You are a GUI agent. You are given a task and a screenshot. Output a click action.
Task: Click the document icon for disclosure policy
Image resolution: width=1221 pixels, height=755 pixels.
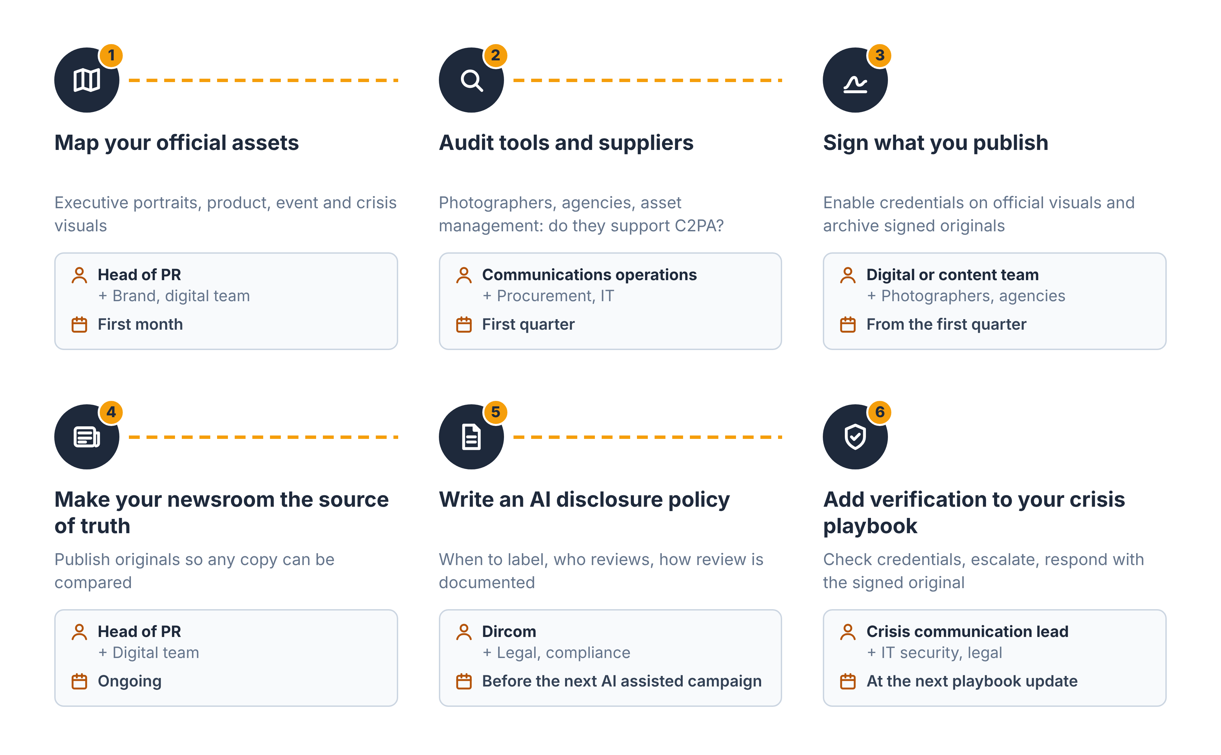471,437
